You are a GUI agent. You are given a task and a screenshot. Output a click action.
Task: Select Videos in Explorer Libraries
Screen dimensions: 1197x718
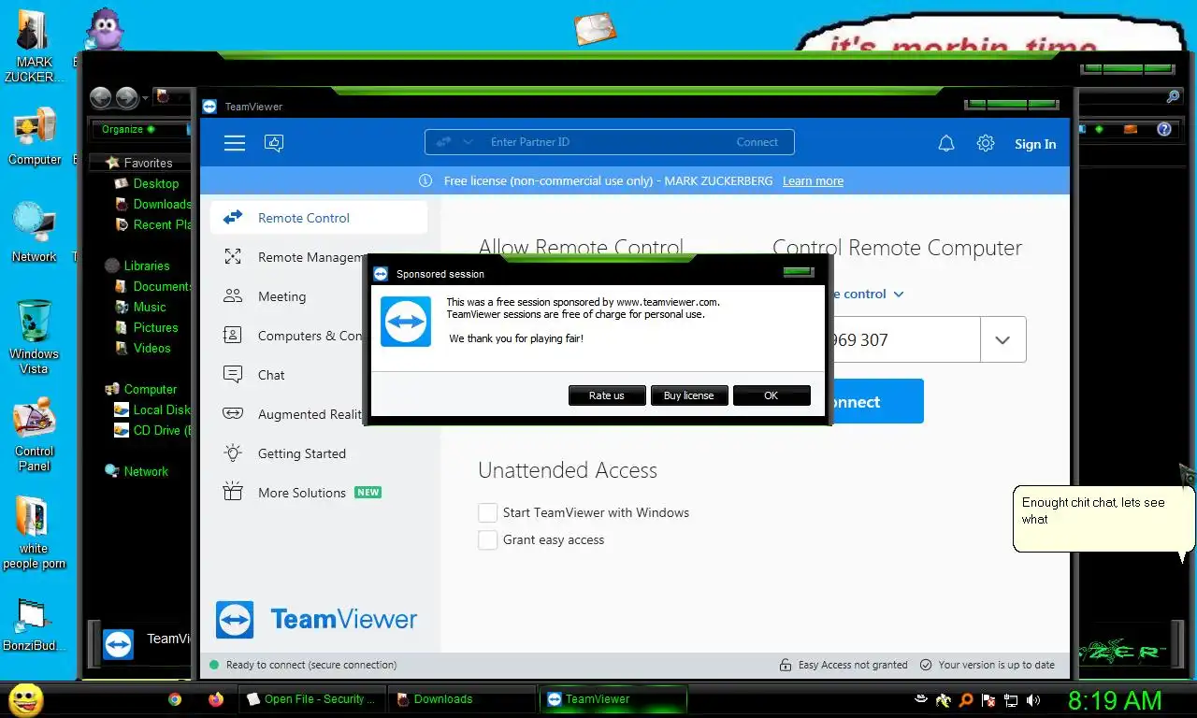pyautogui.click(x=151, y=348)
